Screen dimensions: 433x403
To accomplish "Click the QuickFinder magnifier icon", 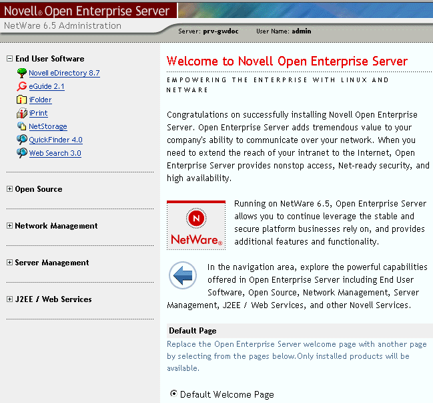I will coord(22,140).
